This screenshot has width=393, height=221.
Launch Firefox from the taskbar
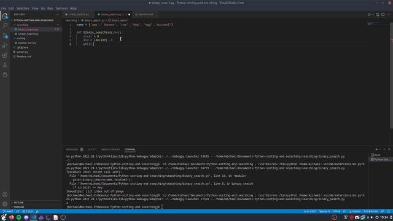tap(11, 217)
